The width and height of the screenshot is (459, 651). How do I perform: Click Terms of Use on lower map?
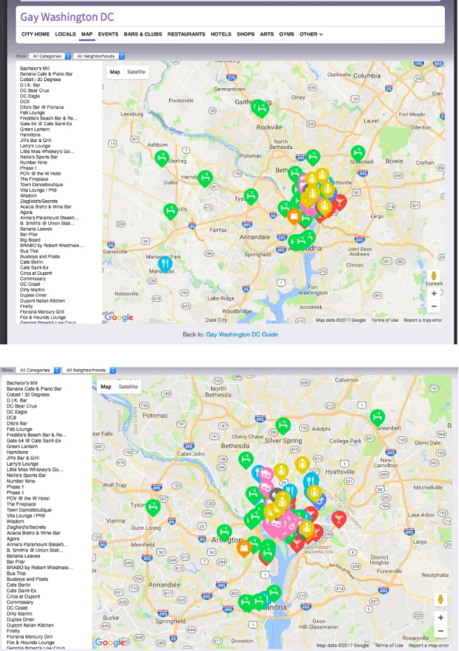click(x=389, y=645)
